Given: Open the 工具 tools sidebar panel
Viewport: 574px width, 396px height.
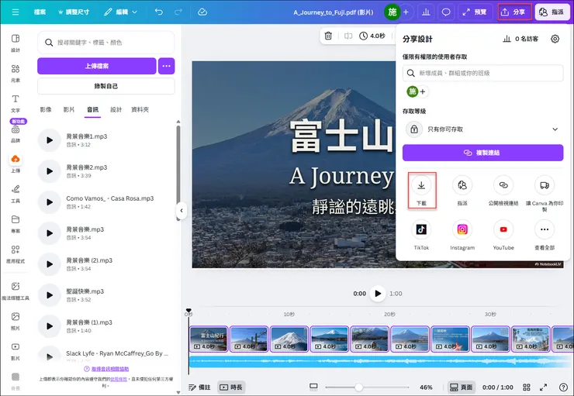Looking at the screenshot, I should 16,194.
